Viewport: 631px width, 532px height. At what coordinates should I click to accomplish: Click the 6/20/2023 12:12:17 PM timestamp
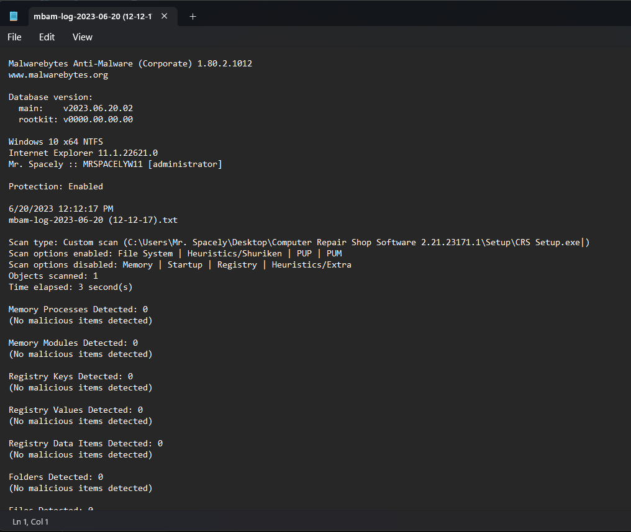(61, 209)
